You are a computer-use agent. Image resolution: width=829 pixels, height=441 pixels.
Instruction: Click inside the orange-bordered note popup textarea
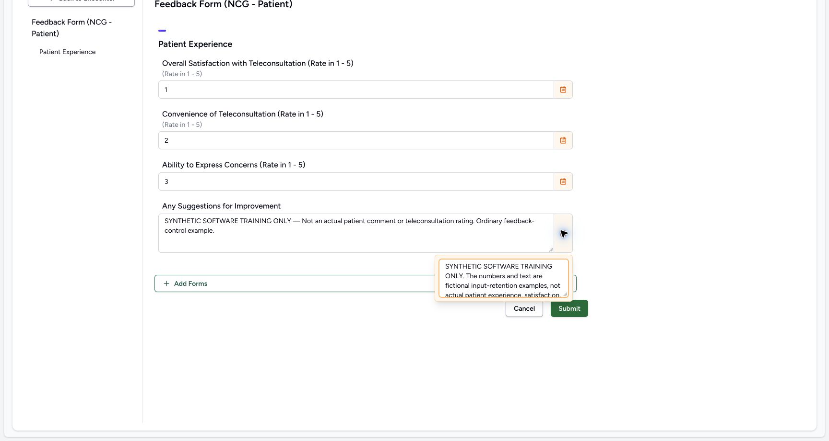(x=504, y=278)
